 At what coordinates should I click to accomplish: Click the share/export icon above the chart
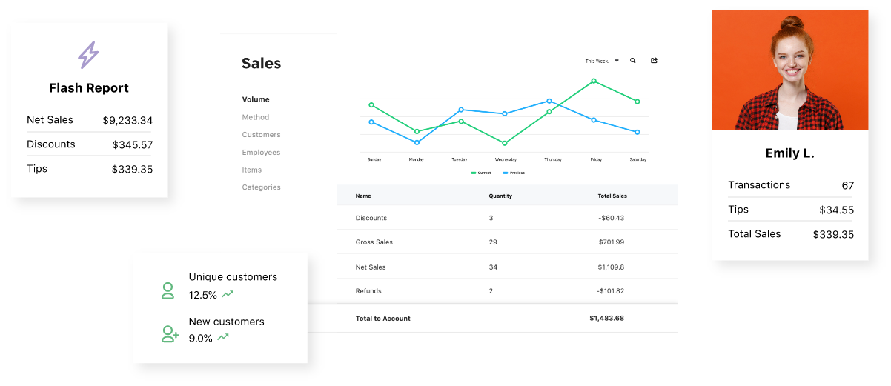pos(654,61)
